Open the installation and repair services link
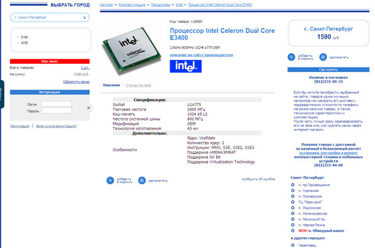 [328, 153]
